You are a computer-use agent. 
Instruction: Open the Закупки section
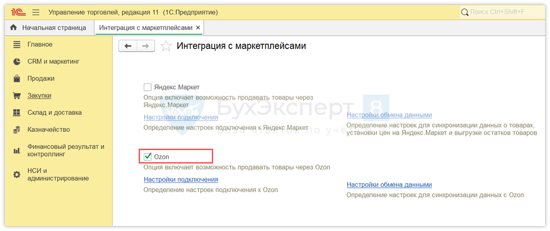tap(40, 96)
